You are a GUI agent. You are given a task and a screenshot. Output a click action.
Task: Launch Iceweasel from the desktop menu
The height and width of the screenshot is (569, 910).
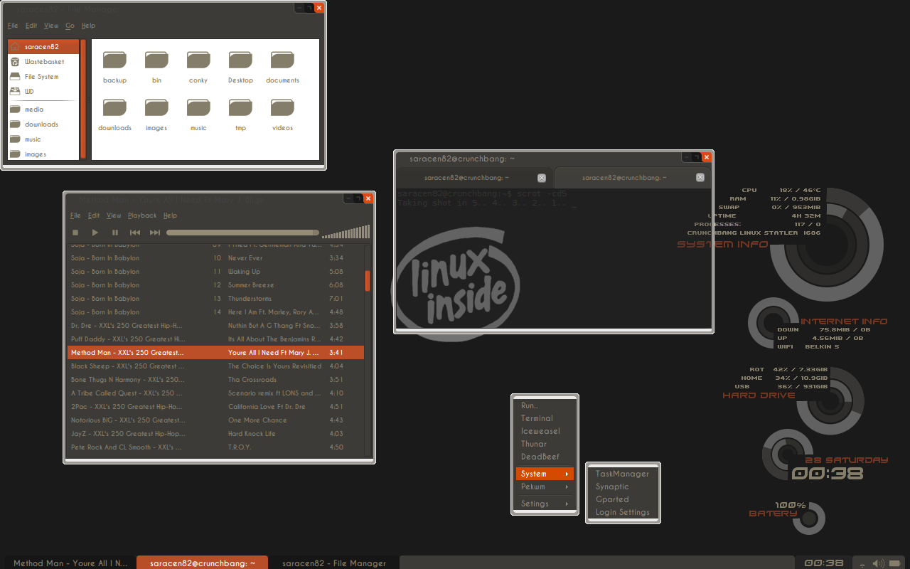tap(545, 431)
